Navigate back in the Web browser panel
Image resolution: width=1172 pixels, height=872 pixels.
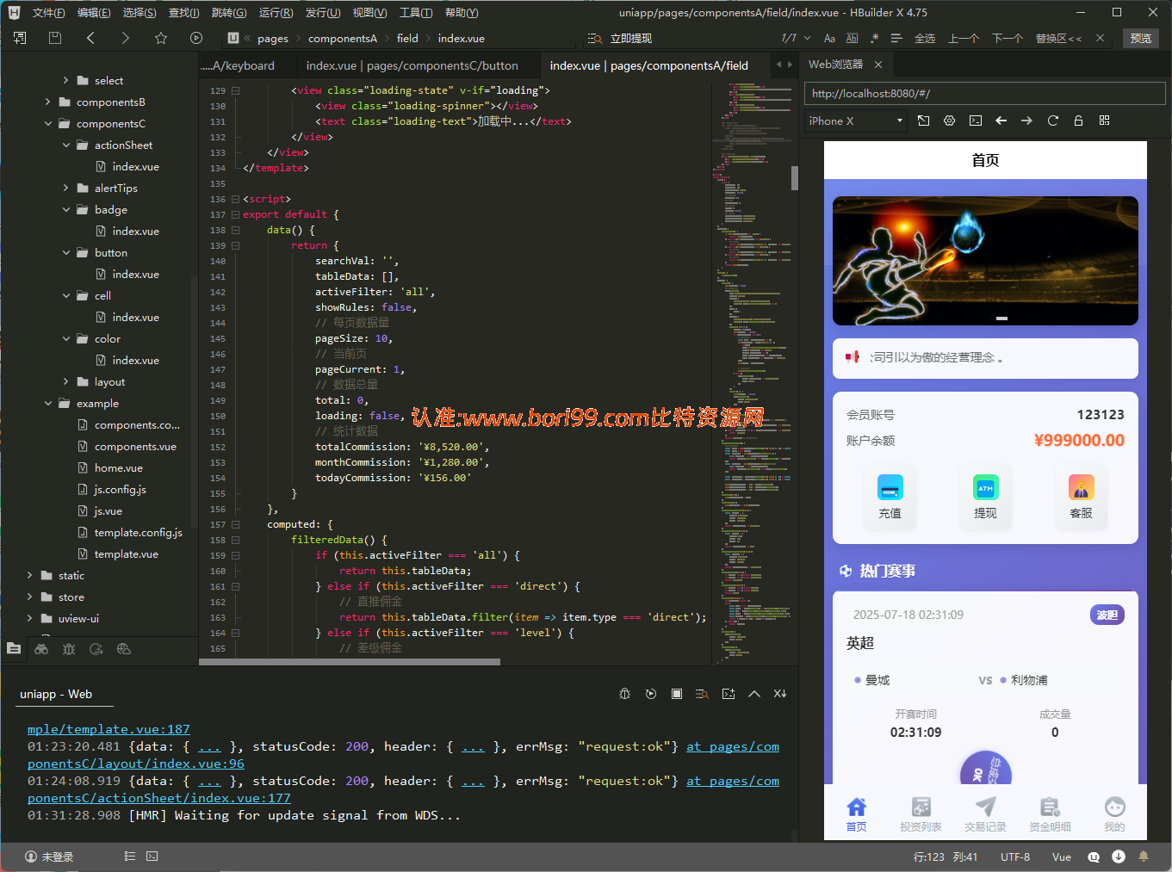1001,121
